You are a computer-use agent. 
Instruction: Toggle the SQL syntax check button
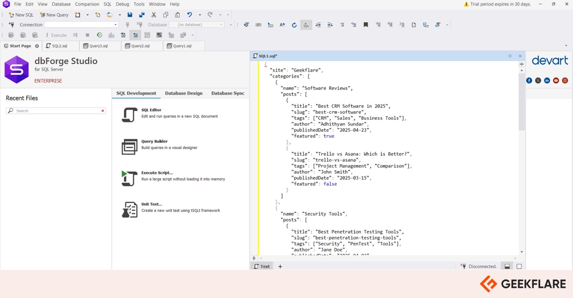(x=306, y=25)
